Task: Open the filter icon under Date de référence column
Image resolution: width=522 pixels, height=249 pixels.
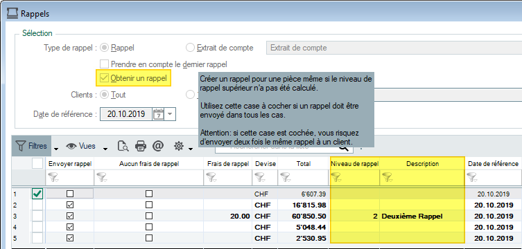Action: pos(471,178)
